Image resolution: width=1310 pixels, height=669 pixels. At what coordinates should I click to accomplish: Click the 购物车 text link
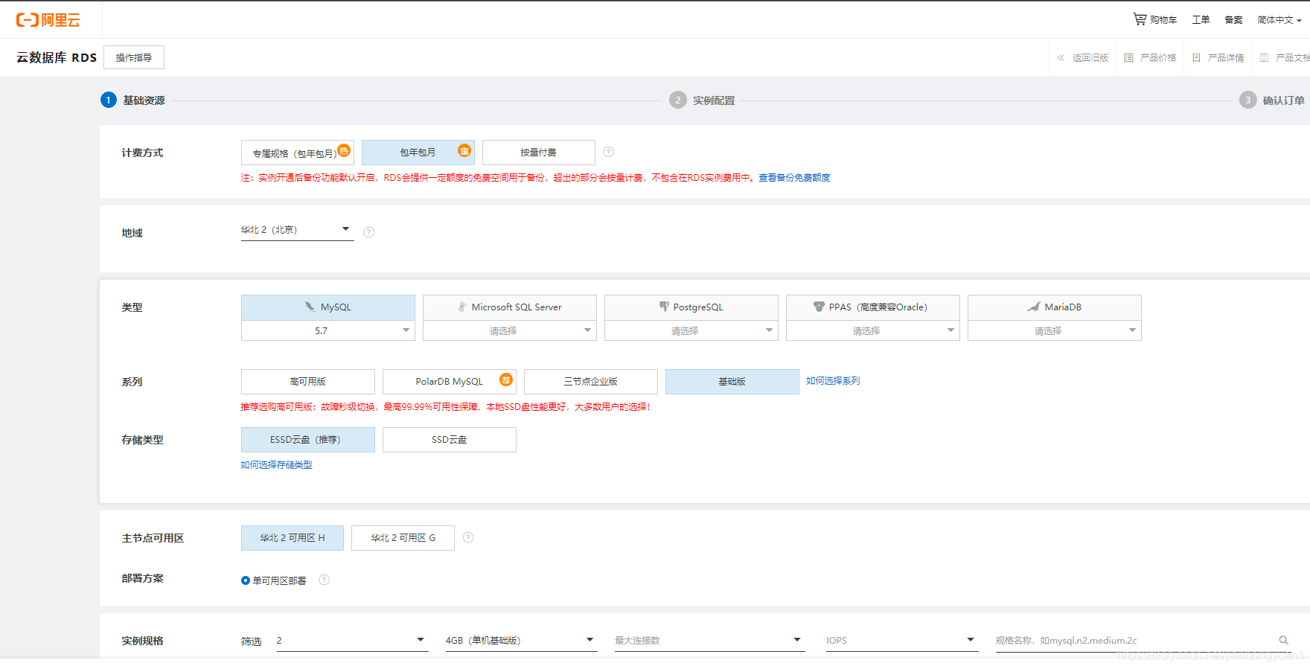pos(1163,20)
